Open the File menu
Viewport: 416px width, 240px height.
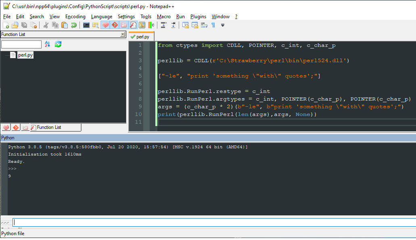pos(7,17)
